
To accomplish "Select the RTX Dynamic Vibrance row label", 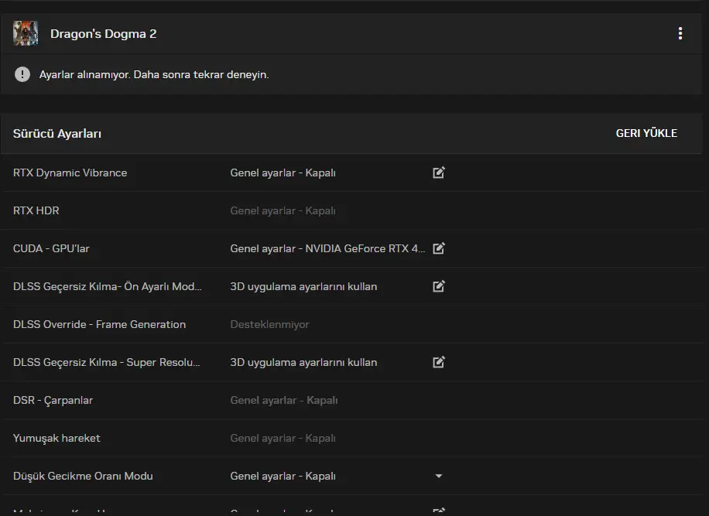I will 70,173.
